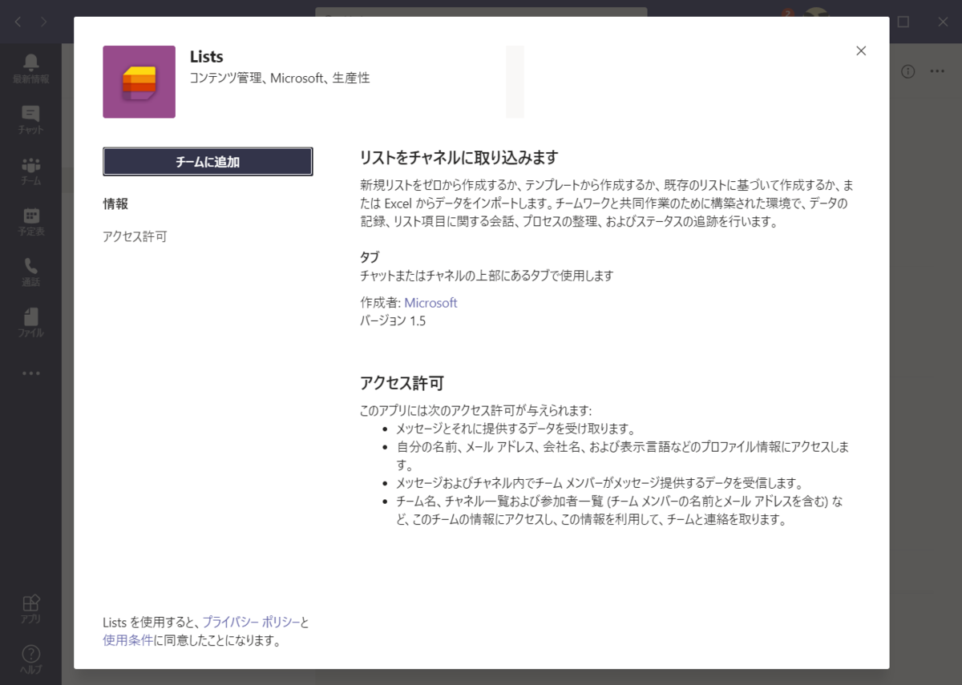
Task: Open 予定表 calendar in sidebar
Action: pyautogui.click(x=30, y=221)
